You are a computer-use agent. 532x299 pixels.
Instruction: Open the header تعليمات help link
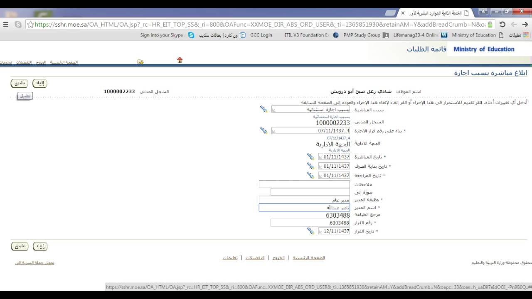coord(6,62)
